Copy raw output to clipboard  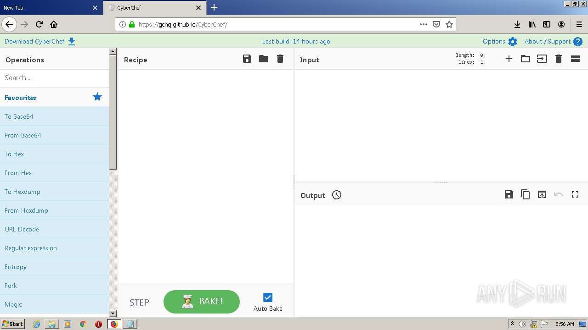[x=526, y=194]
